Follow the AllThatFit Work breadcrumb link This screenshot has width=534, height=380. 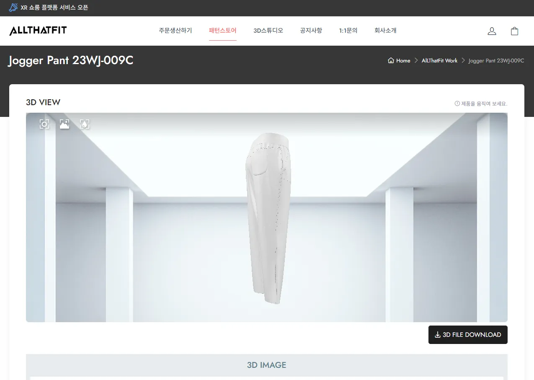point(440,61)
